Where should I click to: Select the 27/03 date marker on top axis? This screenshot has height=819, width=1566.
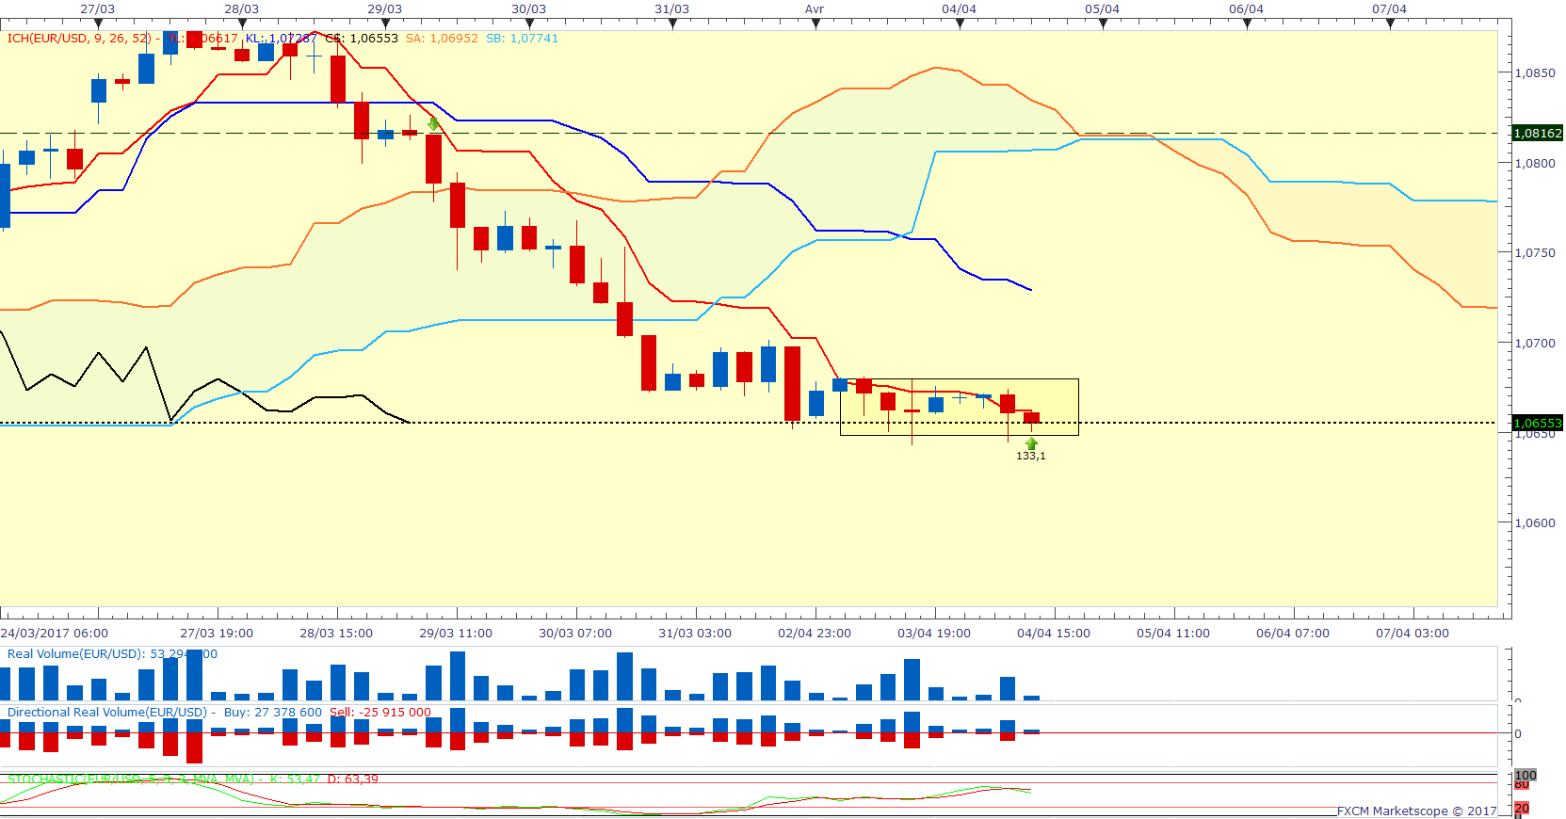point(98,9)
